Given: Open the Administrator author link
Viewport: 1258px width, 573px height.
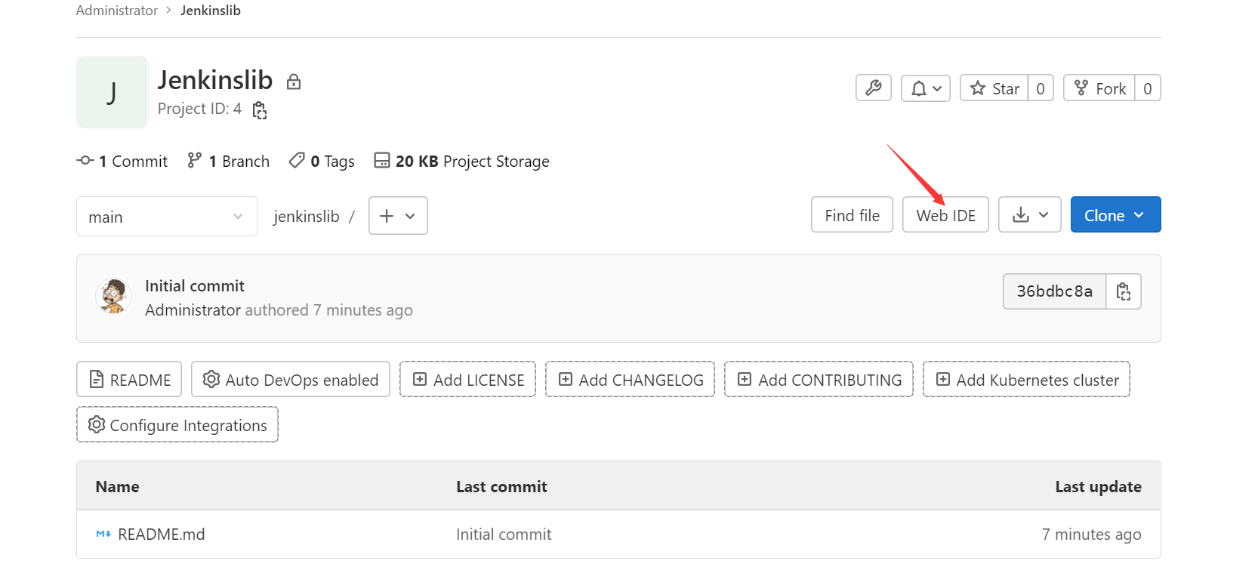Looking at the screenshot, I should (193, 310).
